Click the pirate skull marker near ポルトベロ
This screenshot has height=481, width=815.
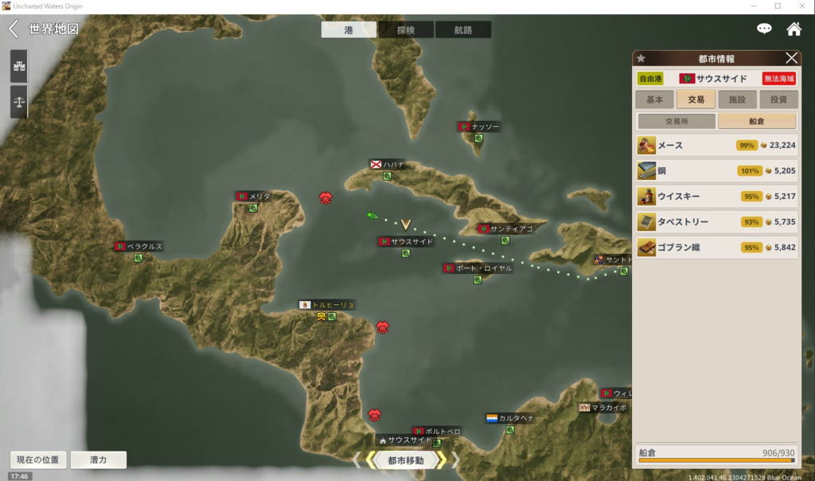[374, 415]
